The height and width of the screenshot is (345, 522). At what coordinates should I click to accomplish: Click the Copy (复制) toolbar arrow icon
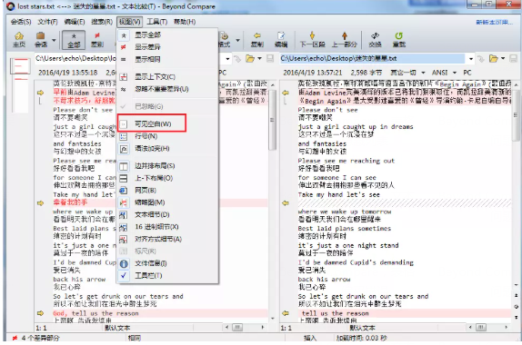pyautogui.click(x=257, y=40)
